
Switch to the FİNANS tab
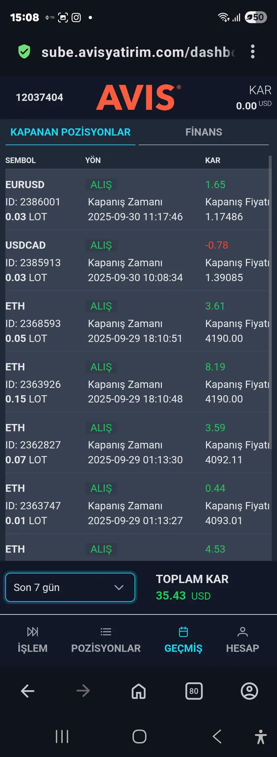coord(204,132)
